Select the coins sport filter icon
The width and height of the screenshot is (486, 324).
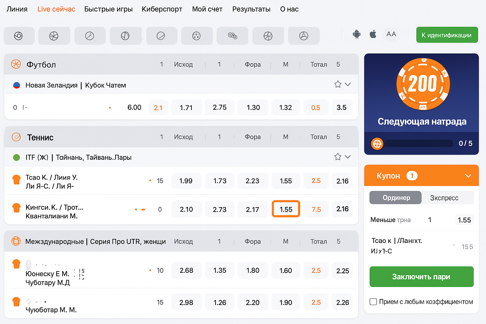tap(233, 36)
